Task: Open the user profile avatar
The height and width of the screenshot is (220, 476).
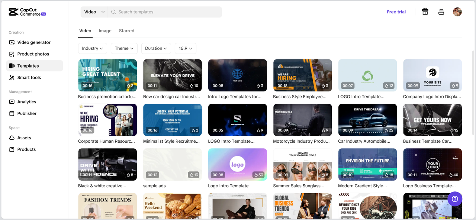Action: pos(457,12)
